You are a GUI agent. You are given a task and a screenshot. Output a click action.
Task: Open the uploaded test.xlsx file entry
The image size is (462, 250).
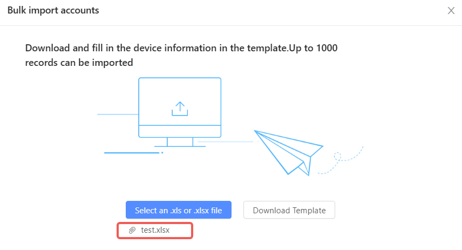[155, 231]
